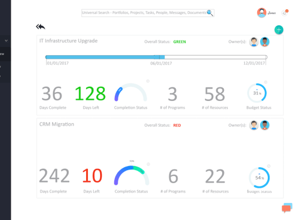Click the RED overall status label
This screenshot has width=293, height=220.
[x=177, y=126]
